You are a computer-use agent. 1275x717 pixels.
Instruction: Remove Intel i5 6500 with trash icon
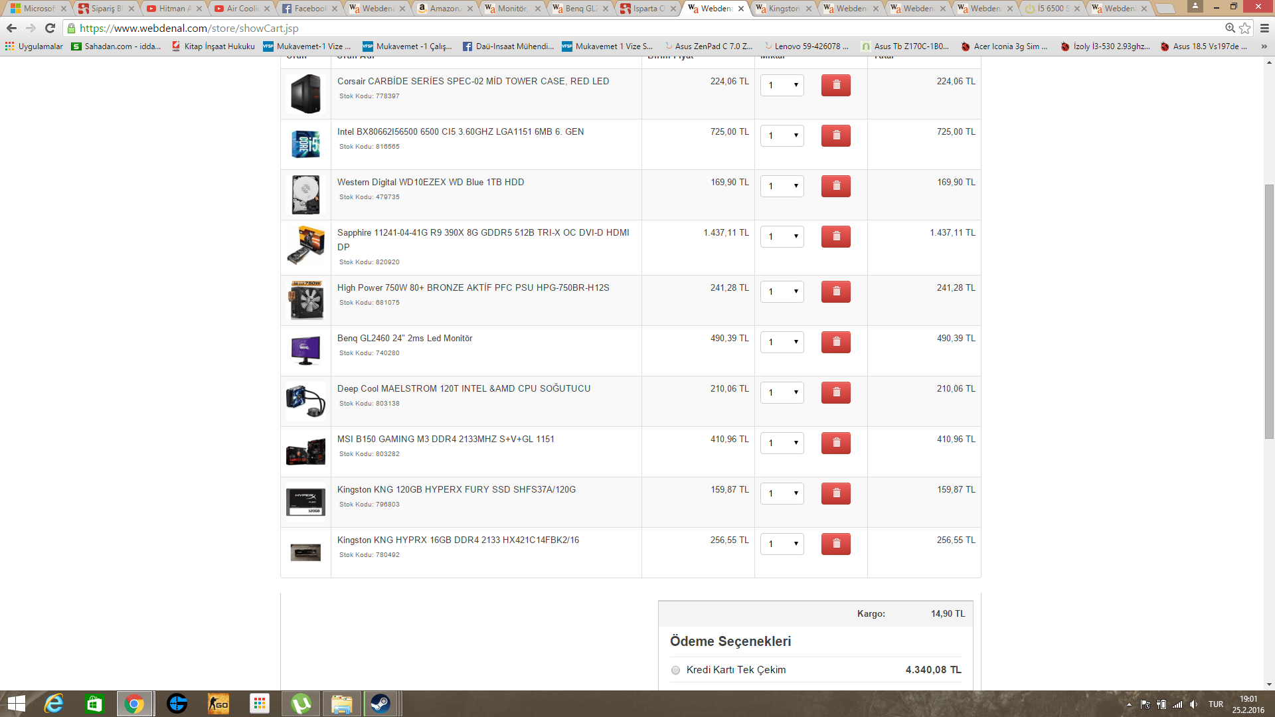coord(835,135)
